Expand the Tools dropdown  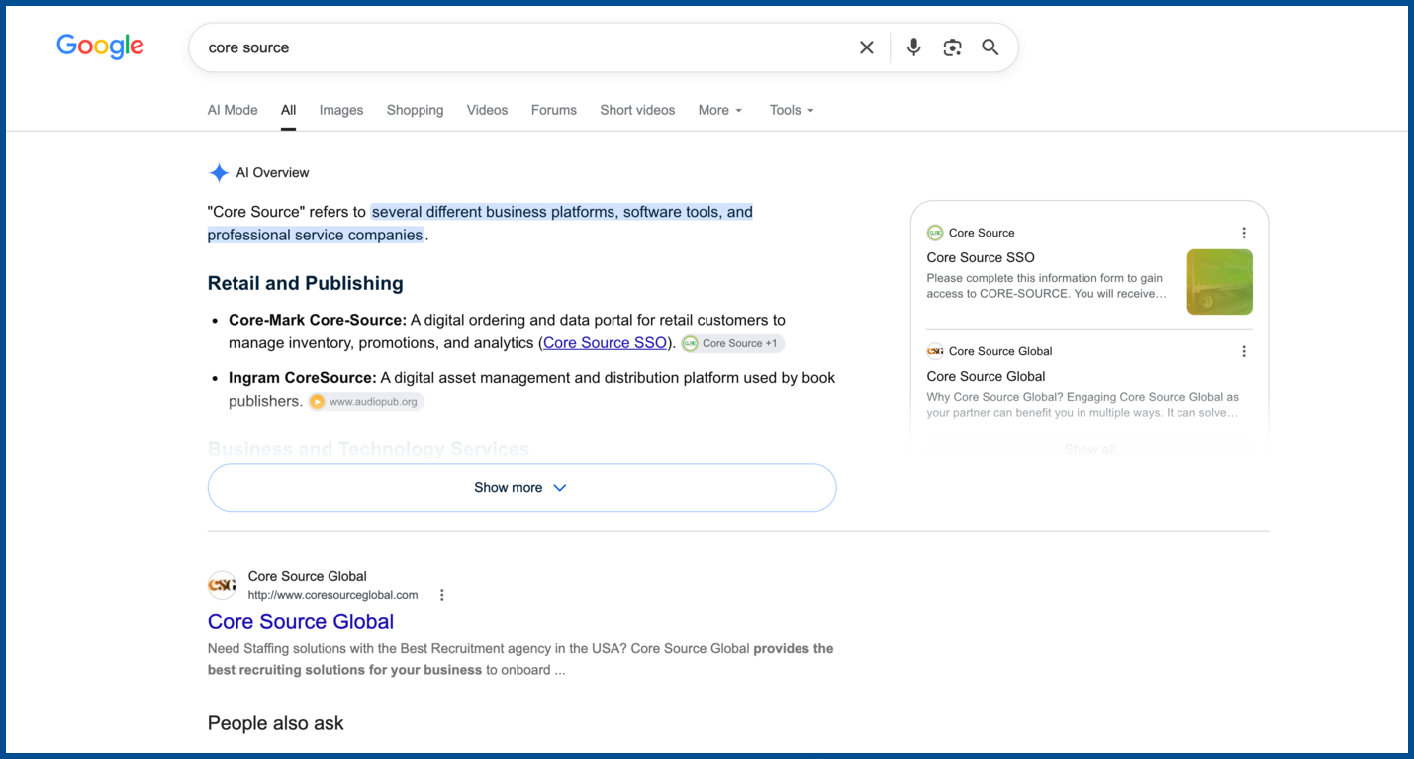(x=792, y=110)
